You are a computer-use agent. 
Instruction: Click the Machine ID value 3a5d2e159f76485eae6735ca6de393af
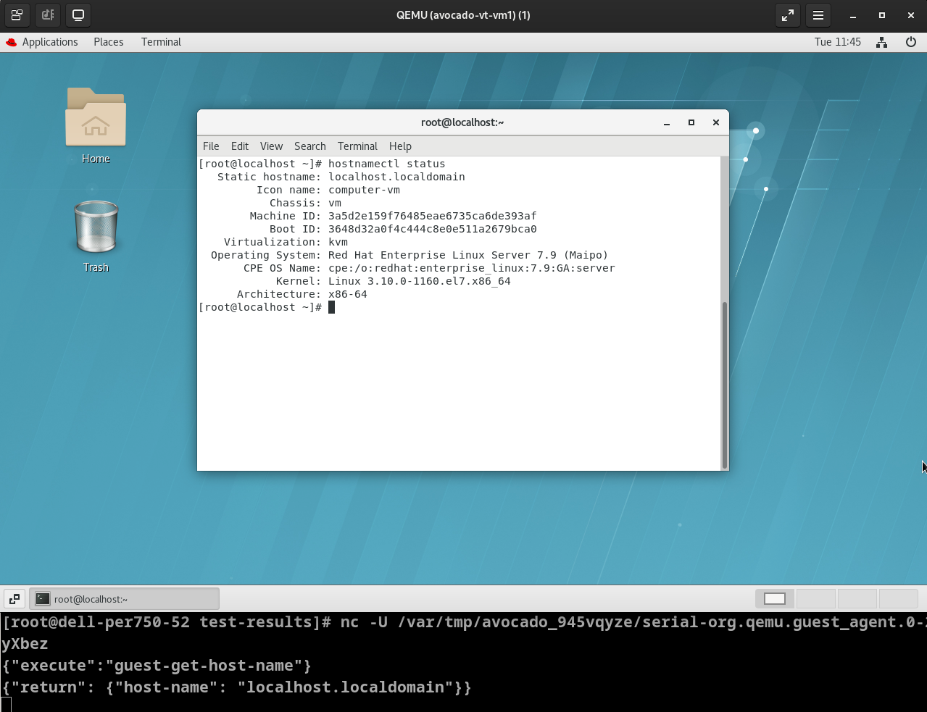(433, 216)
